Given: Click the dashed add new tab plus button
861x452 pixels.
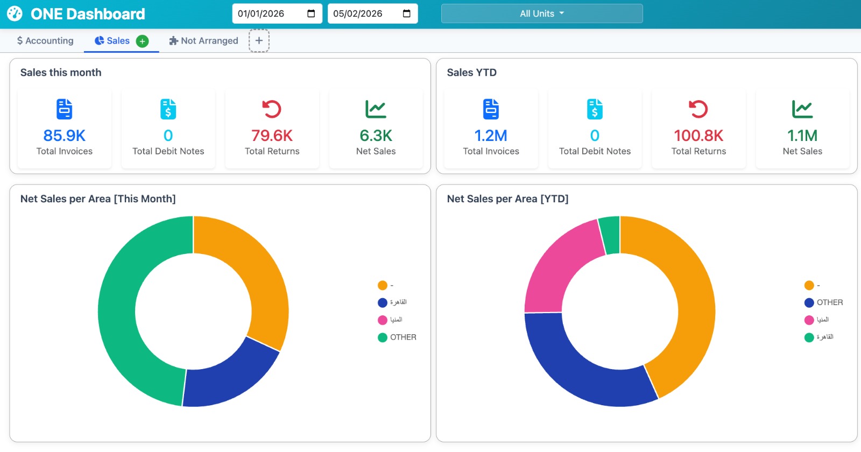Looking at the screenshot, I should [x=259, y=41].
